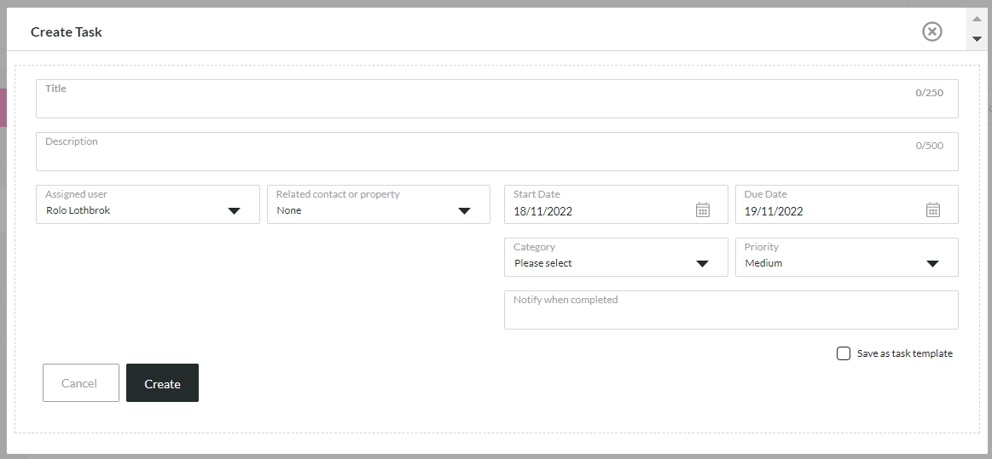Click the 0/250 title character counter
The width and height of the screenshot is (992, 459).
[x=930, y=93]
